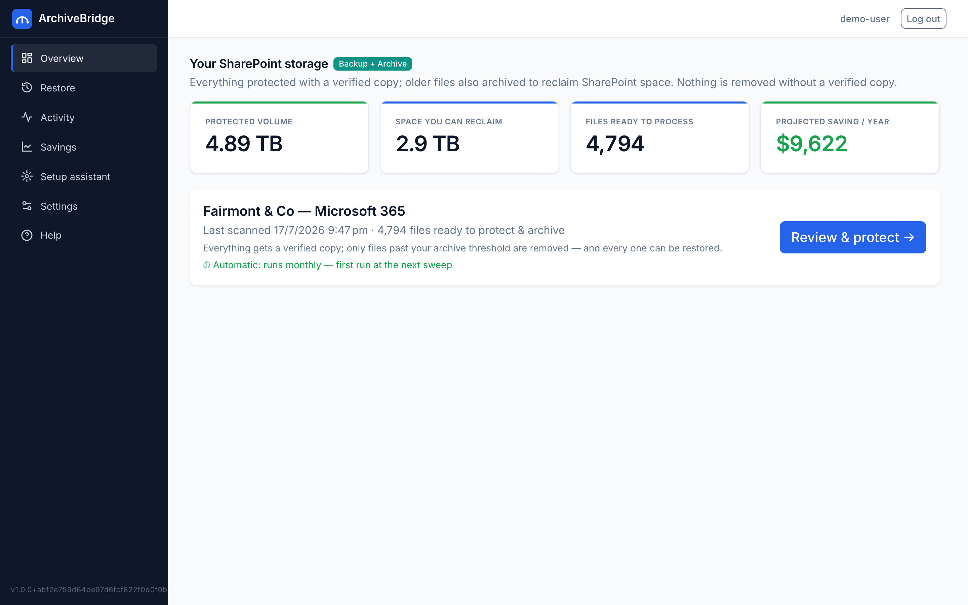The width and height of the screenshot is (968, 605).
Task: Click the Last scanned 17/7/2026 line
Action: pos(384,231)
